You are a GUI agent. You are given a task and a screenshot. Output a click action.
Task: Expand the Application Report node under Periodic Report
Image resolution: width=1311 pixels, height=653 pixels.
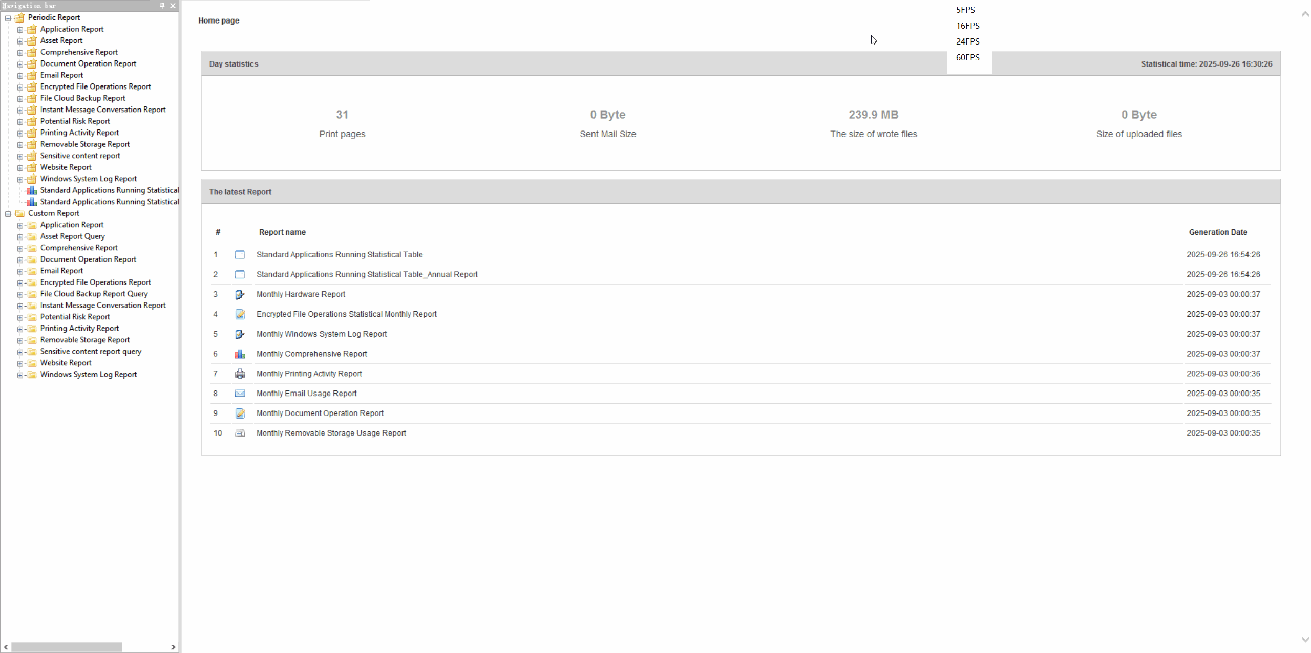[x=20, y=29]
